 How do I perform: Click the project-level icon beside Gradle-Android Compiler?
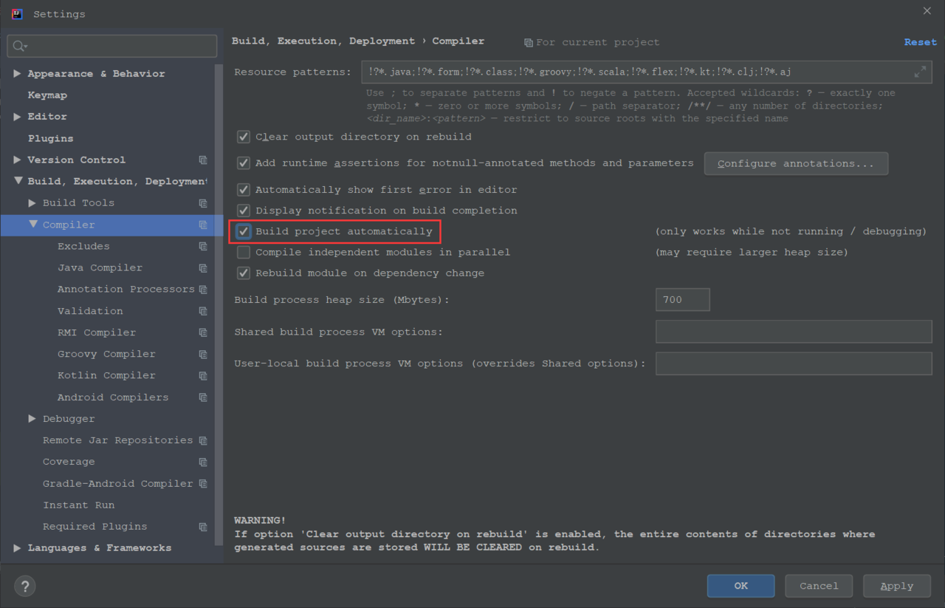coord(203,483)
